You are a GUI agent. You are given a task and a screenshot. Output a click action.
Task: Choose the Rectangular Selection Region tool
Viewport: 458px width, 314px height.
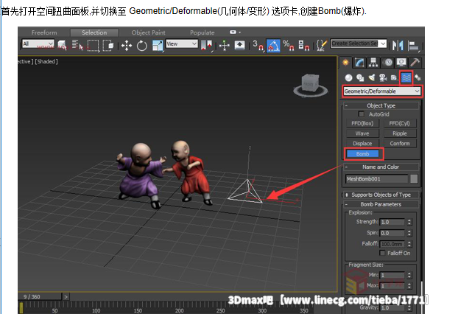[94, 45]
